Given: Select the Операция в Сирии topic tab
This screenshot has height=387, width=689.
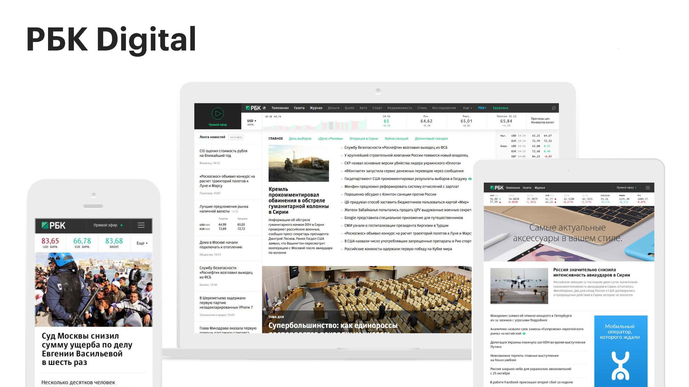Looking at the screenshot, I should pyautogui.click(x=364, y=139).
